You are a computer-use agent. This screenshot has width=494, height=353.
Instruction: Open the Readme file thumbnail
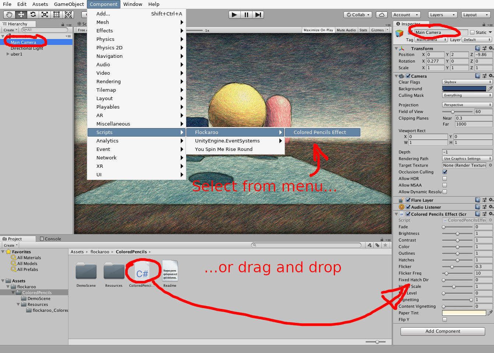coord(170,272)
